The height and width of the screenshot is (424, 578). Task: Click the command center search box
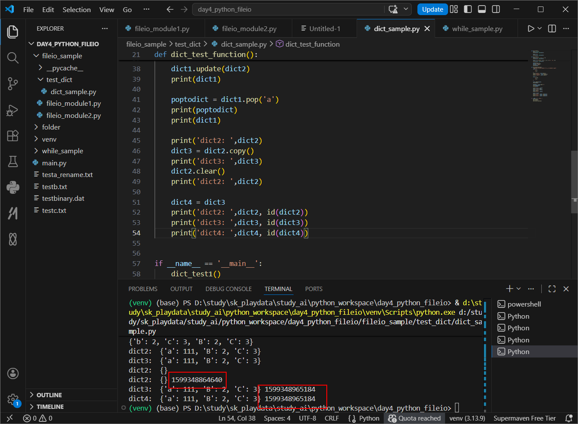(x=288, y=9)
